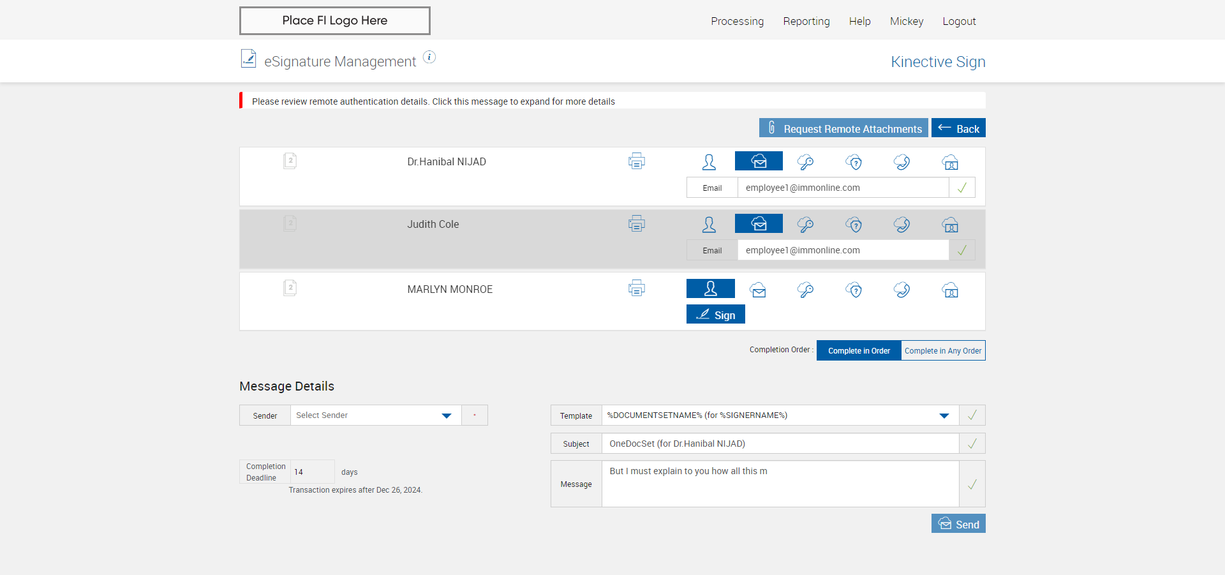This screenshot has height=575, width=1225.
Task: Switch to Complete in Any Order
Action: (943, 350)
